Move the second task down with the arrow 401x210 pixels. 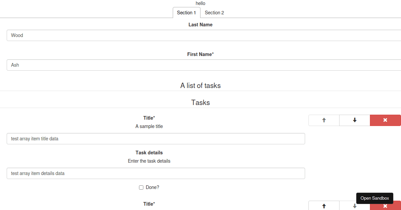click(354, 206)
